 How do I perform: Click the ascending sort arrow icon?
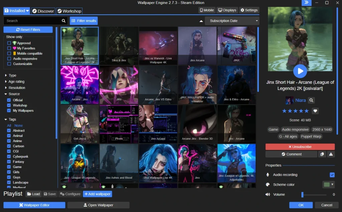tap(201, 21)
